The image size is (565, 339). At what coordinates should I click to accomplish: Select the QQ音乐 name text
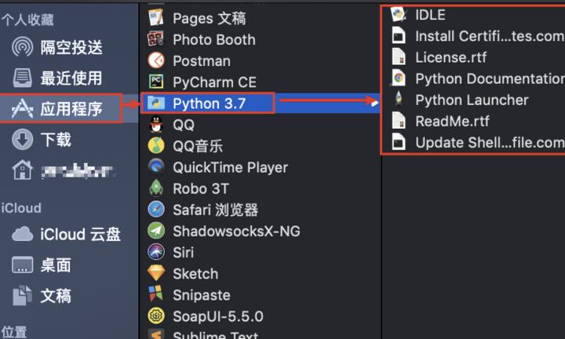[198, 146]
